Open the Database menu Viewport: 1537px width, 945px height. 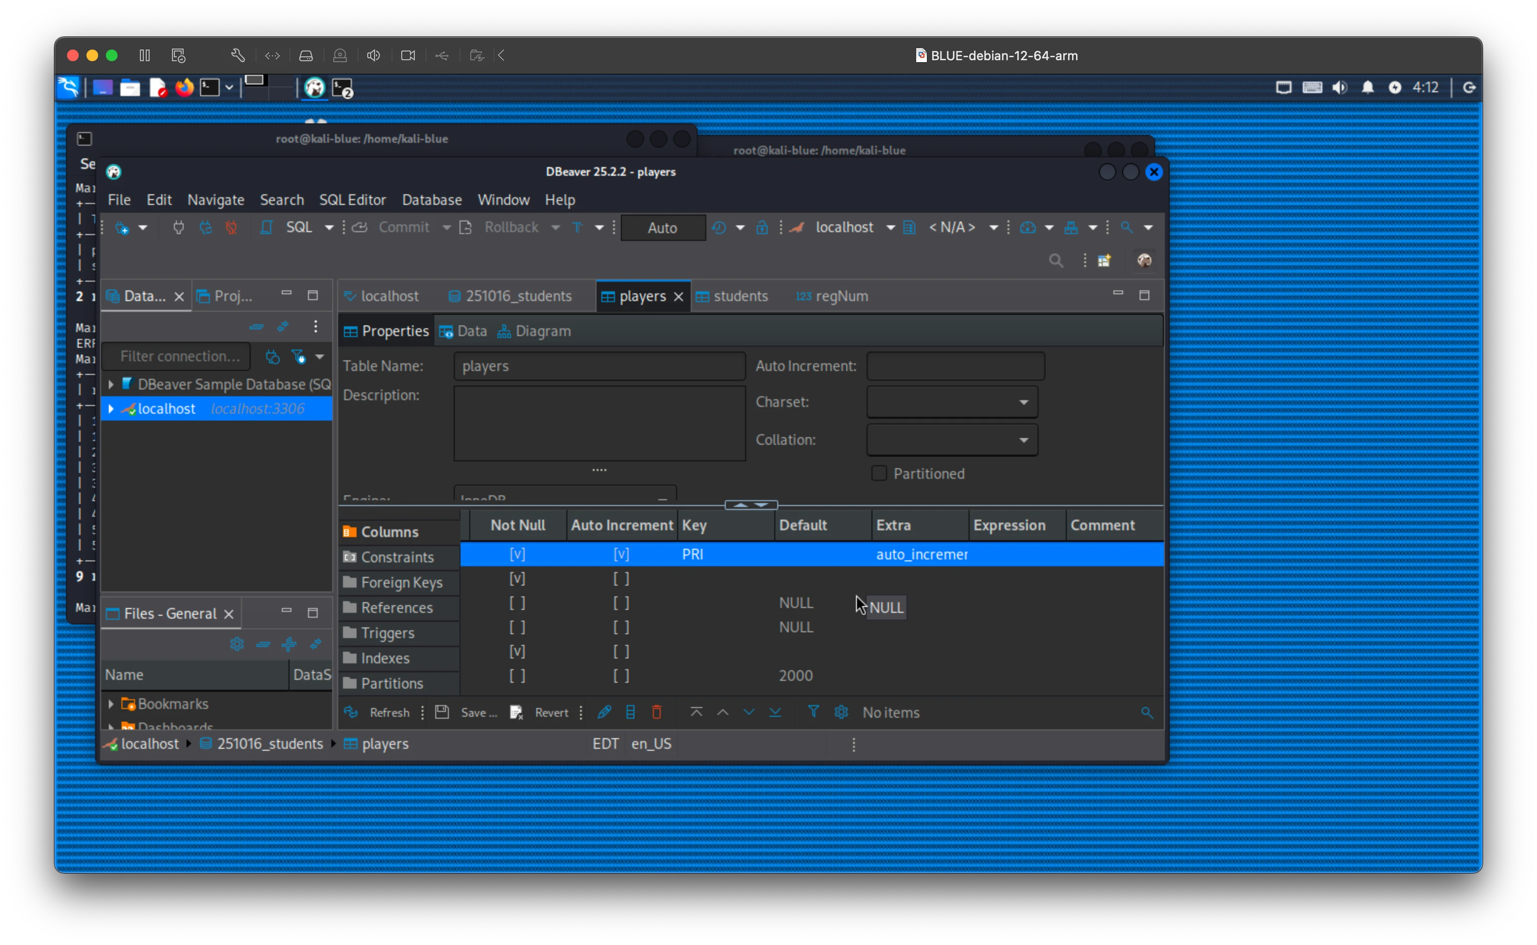pyautogui.click(x=431, y=200)
